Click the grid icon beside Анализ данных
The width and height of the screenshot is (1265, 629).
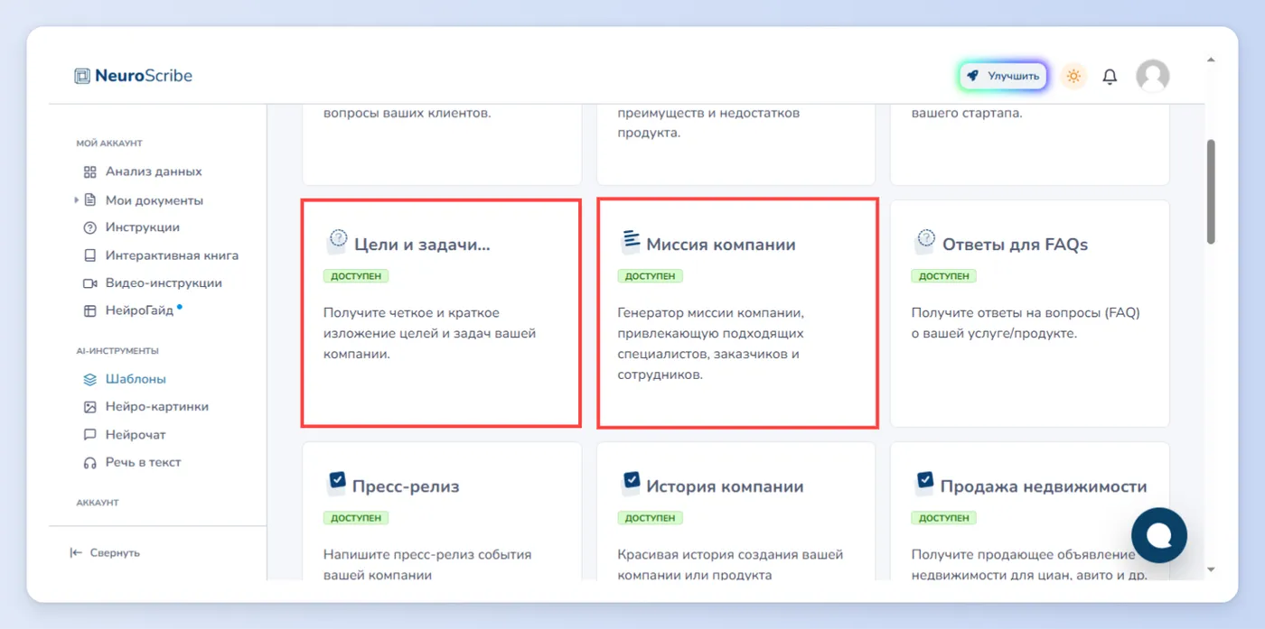(89, 171)
